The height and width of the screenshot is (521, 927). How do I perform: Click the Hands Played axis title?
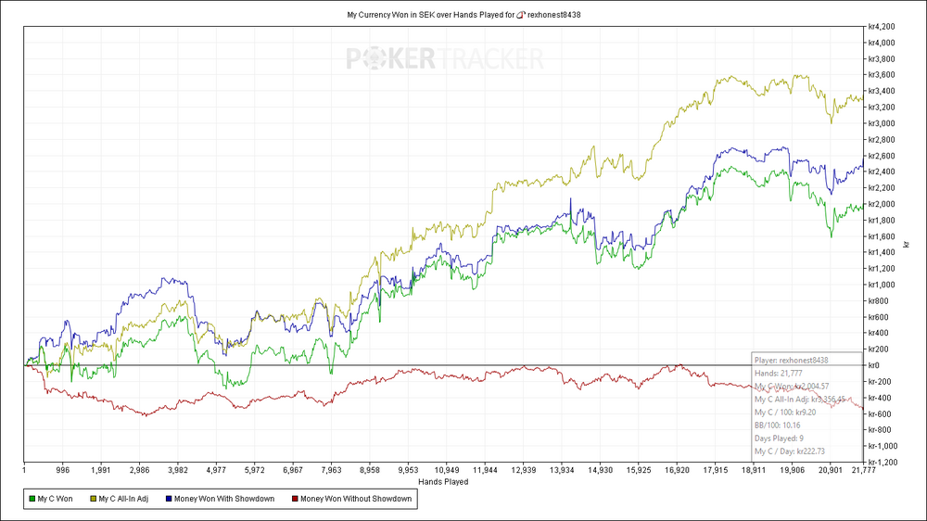tap(443, 482)
